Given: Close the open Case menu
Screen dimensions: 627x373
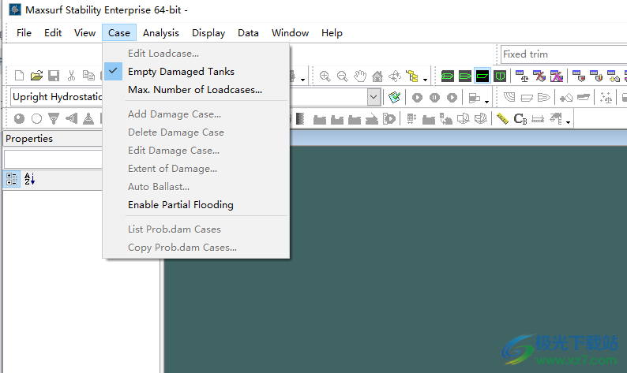Looking at the screenshot, I should (x=119, y=33).
